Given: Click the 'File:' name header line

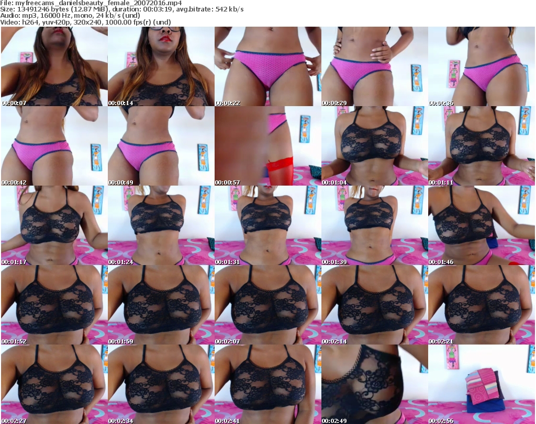Looking at the screenshot, I should (x=91, y=3).
